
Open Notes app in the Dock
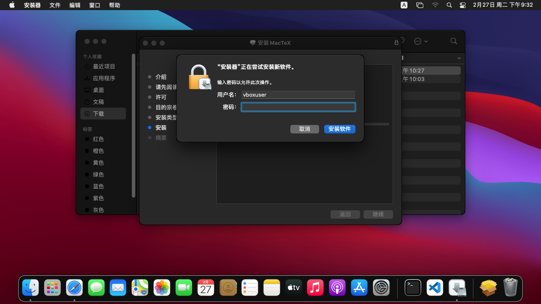272,288
